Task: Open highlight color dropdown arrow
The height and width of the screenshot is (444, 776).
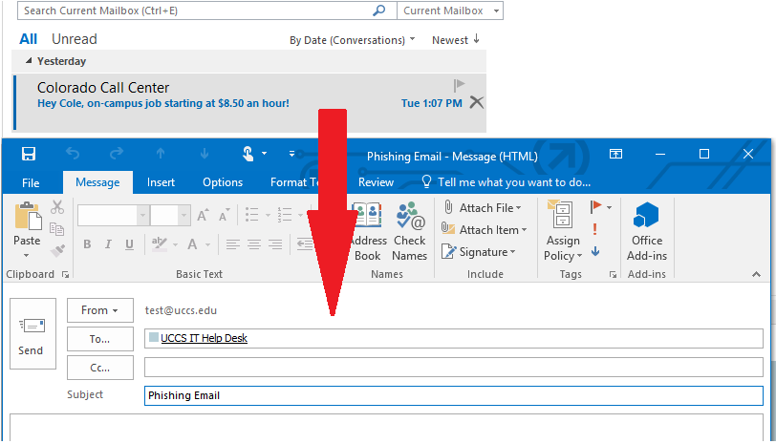Action: point(175,244)
